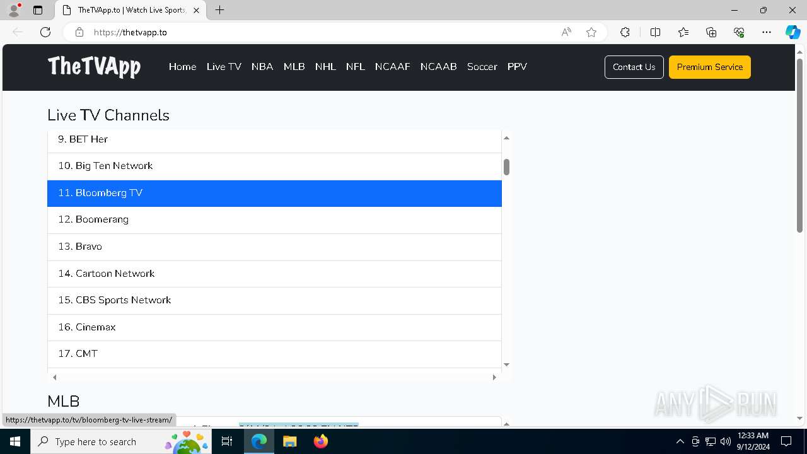Screen dimensions: 807x454
Task: Open Soccer nav item
Action: click(482, 67)
